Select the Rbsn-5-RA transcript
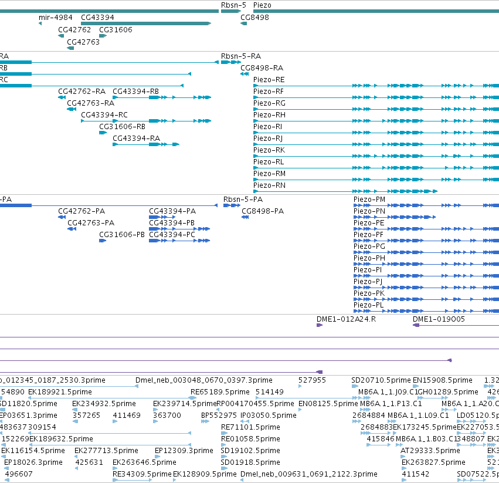Image resolution: width=499 pixels, height=483 pixels. [x=241, y=56]
